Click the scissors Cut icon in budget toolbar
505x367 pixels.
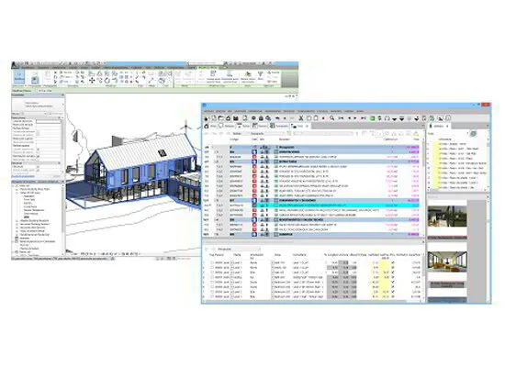301,118
